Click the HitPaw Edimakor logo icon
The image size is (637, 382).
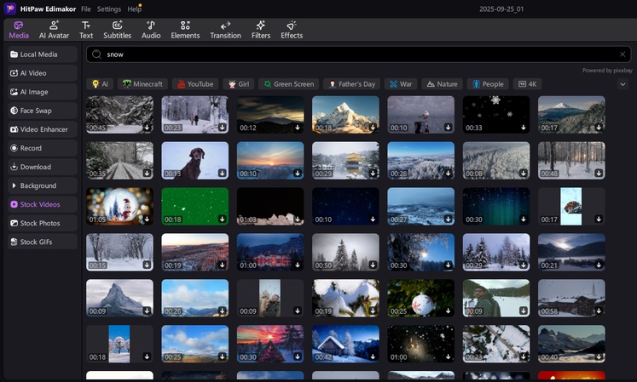click(9, 9)
